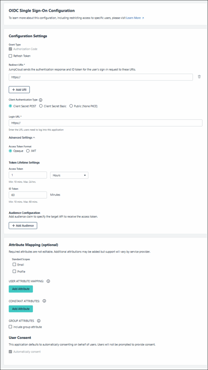Add a user attribute with Add Attribute

click(21, 289)
